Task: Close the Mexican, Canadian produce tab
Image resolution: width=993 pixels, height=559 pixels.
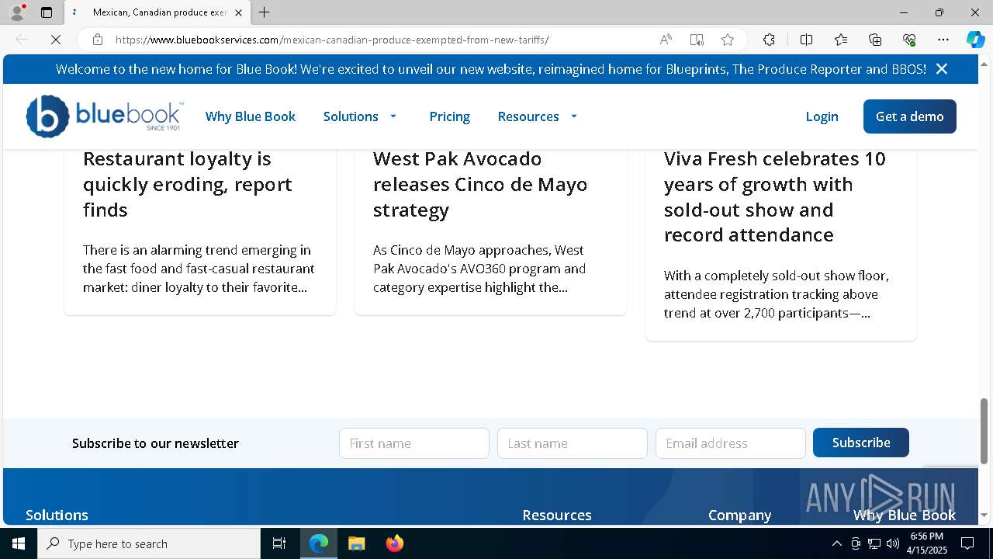Action: [238, 12]
